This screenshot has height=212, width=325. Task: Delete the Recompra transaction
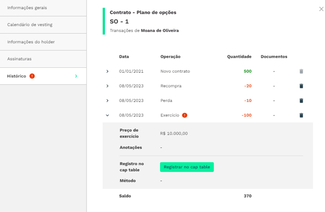tap(301, 86)
